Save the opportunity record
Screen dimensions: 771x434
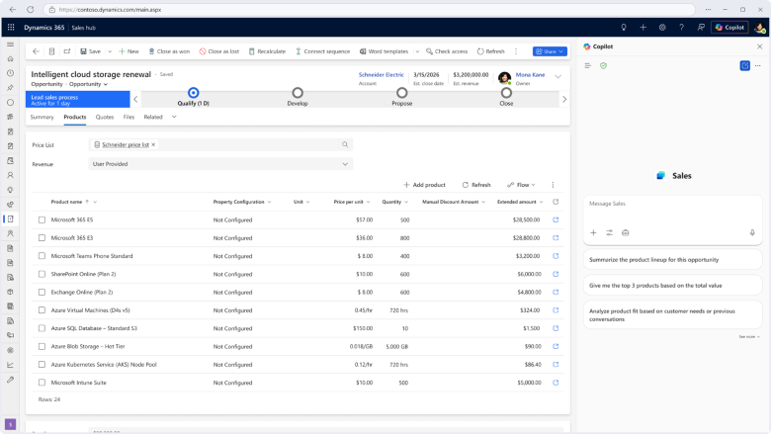91,51
